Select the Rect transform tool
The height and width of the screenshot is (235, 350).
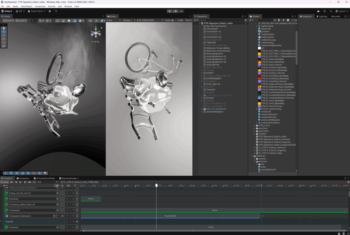tap(4, 43)
